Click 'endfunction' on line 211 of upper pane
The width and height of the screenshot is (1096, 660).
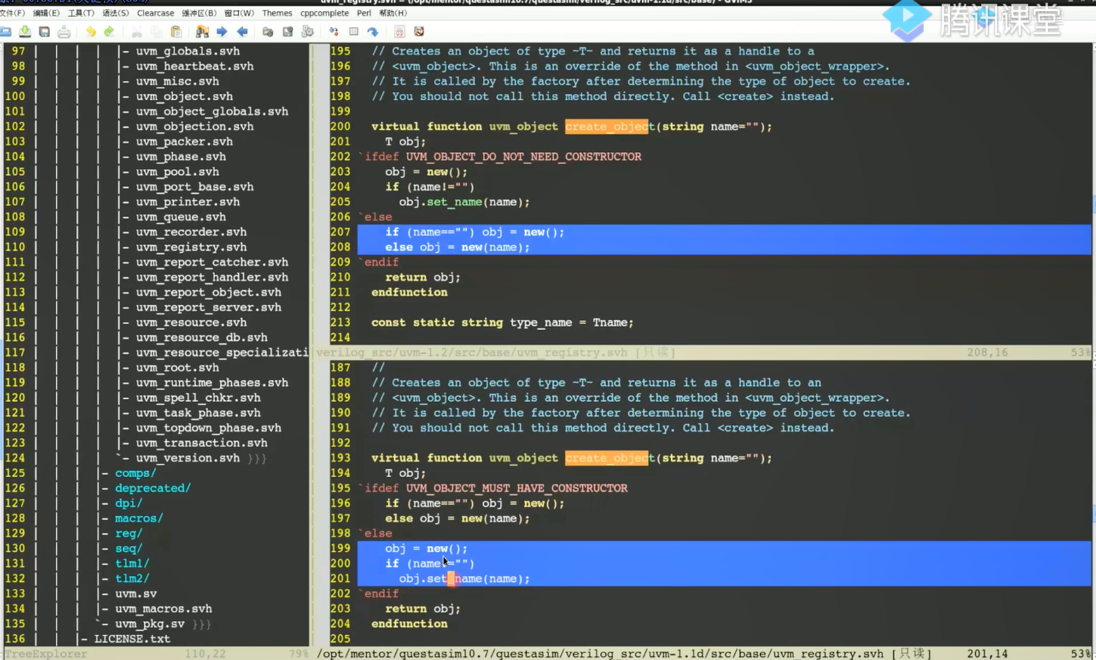click(409, 292)
